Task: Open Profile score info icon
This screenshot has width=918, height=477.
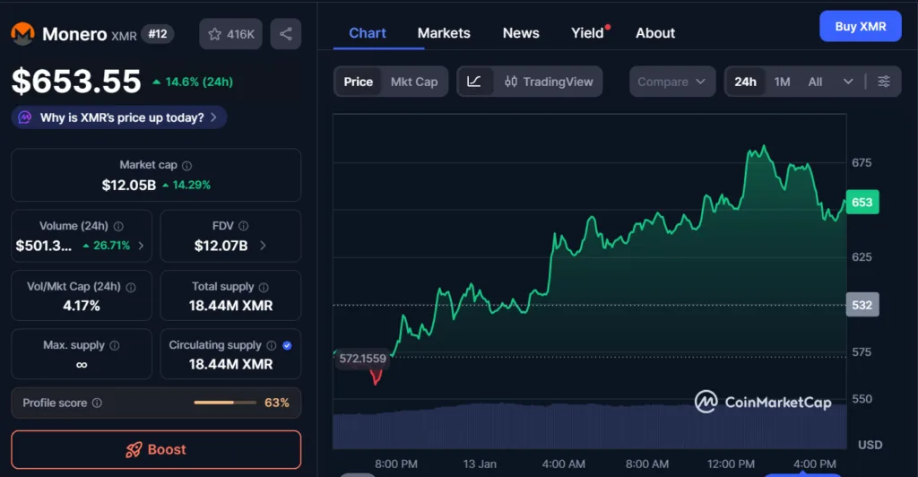Action: click(x=97, y=403)
